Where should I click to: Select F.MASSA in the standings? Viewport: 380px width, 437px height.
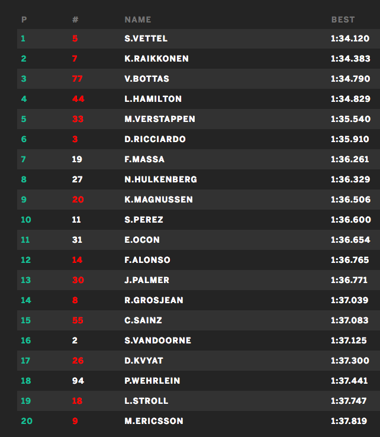pyautogui.click(x=144, y=159)
